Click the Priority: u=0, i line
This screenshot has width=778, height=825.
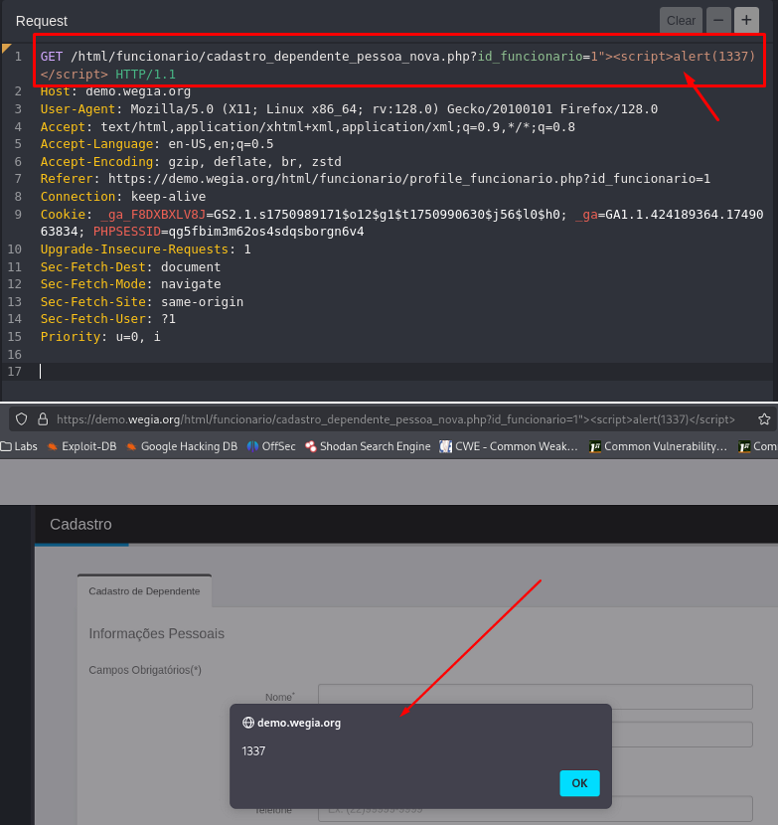(x=100, y=337)
